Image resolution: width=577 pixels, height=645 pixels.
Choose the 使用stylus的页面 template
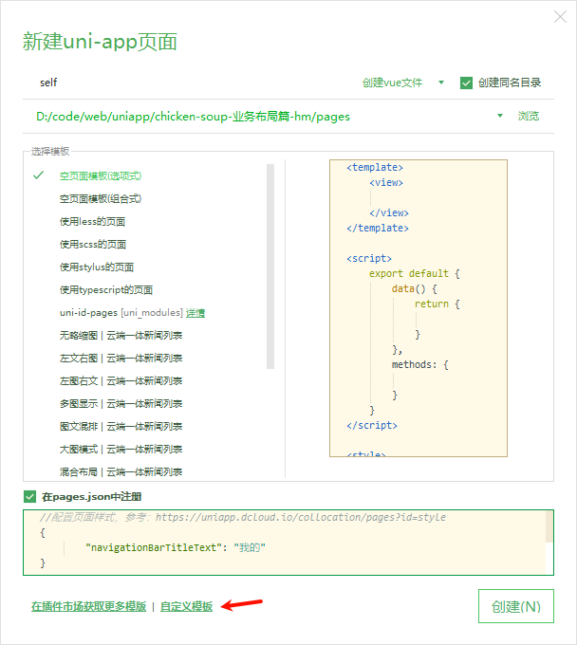97,267
